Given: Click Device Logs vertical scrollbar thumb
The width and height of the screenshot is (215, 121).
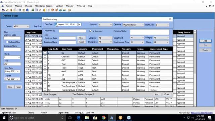Looking at the screenshot, I should point(195,53).
